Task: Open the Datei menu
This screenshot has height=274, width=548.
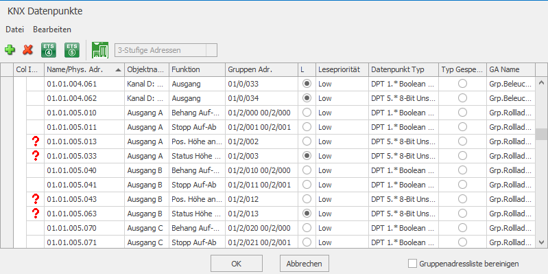Action: (14, 30)
